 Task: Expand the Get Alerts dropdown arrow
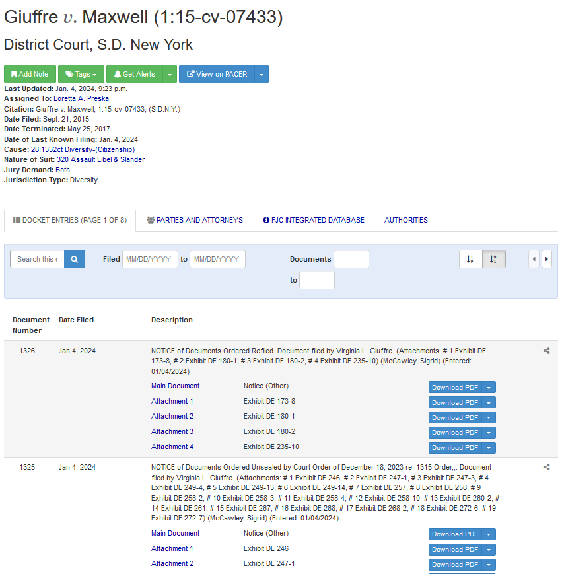(x=170, y=74)
